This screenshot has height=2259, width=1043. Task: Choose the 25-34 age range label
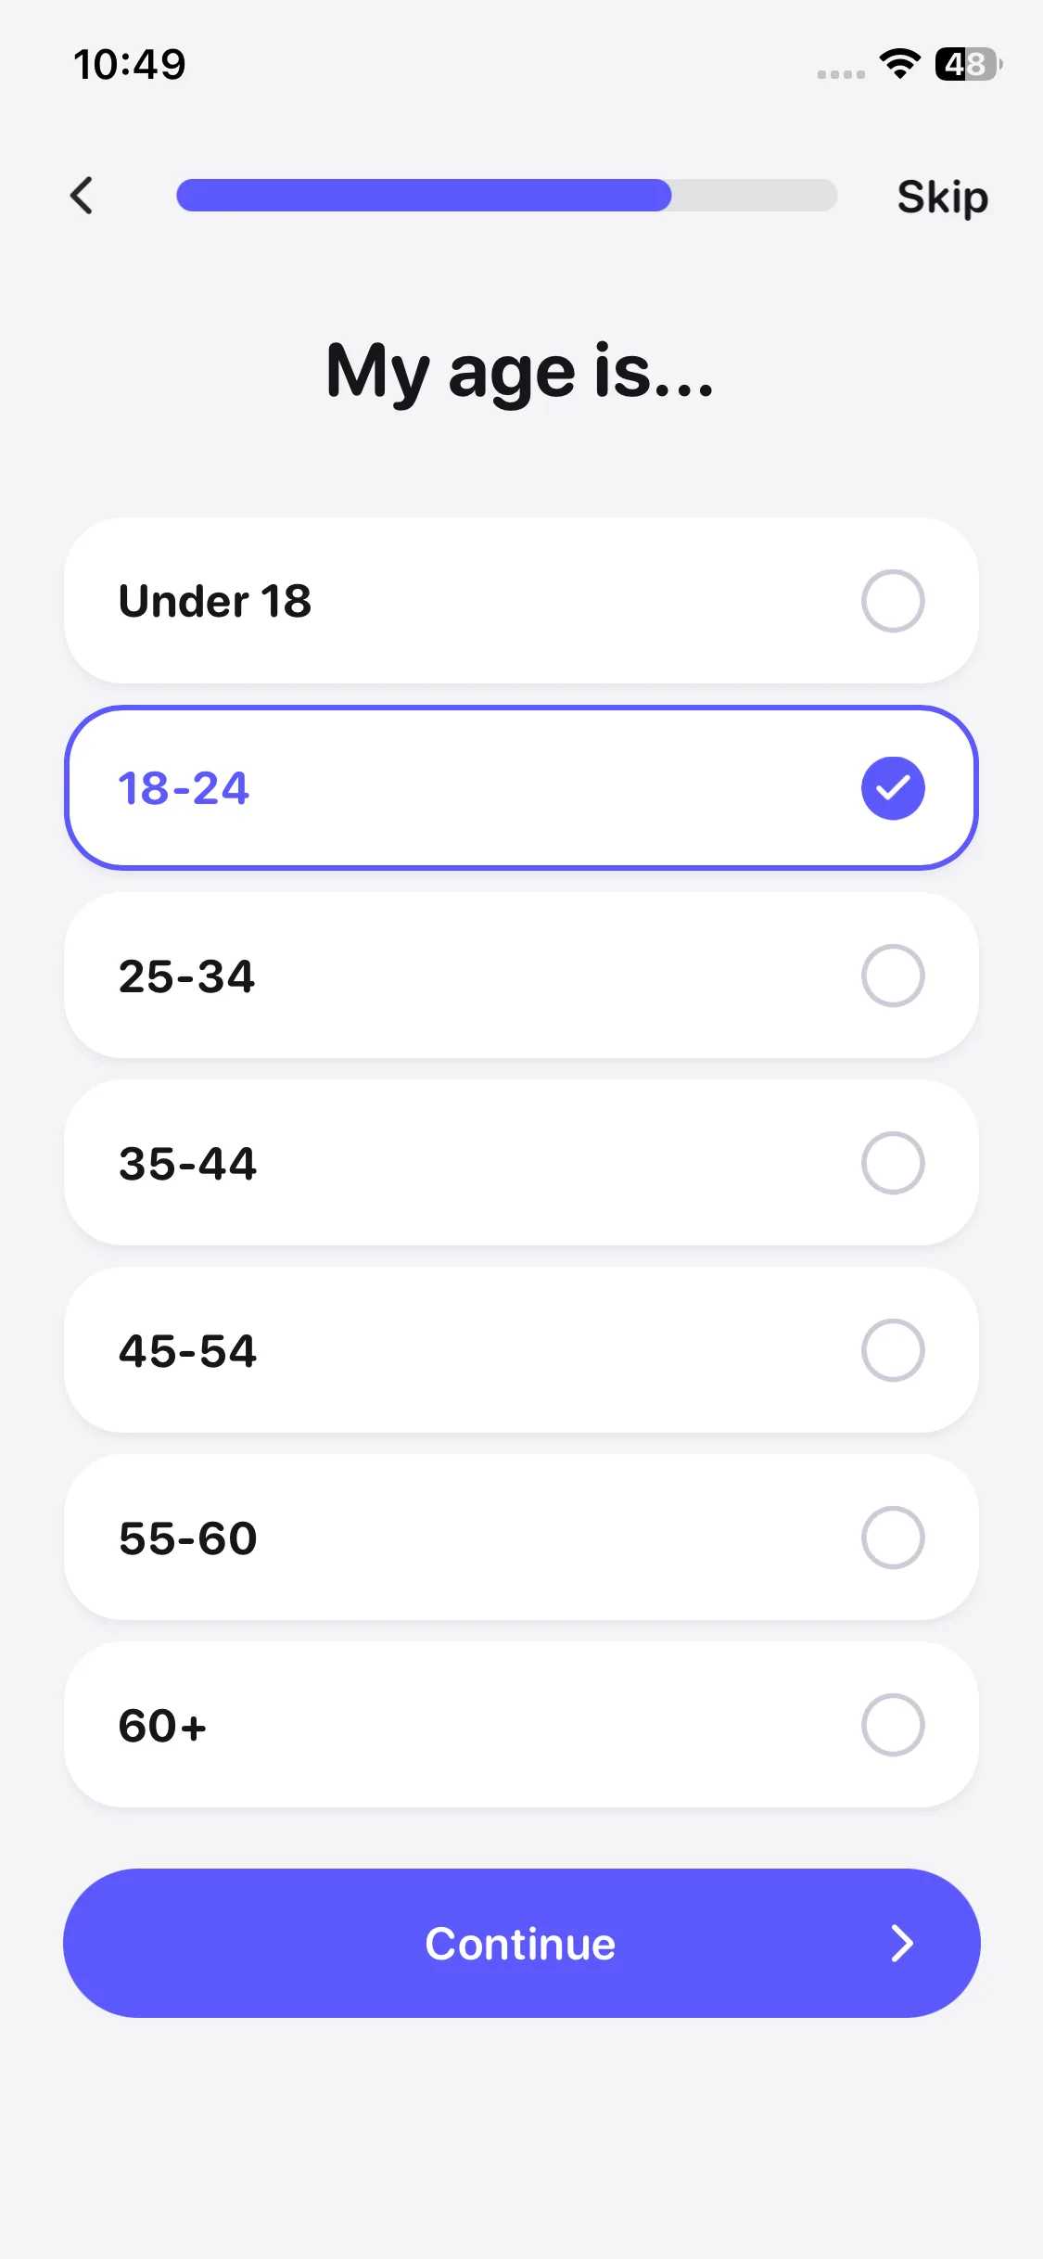click(186, 976)
